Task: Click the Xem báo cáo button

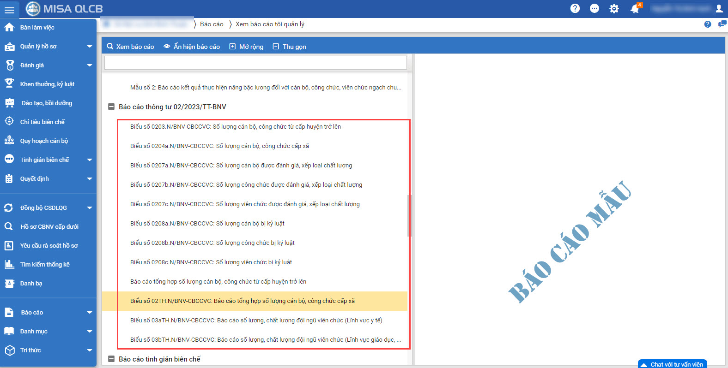Action: coord(130,47)
